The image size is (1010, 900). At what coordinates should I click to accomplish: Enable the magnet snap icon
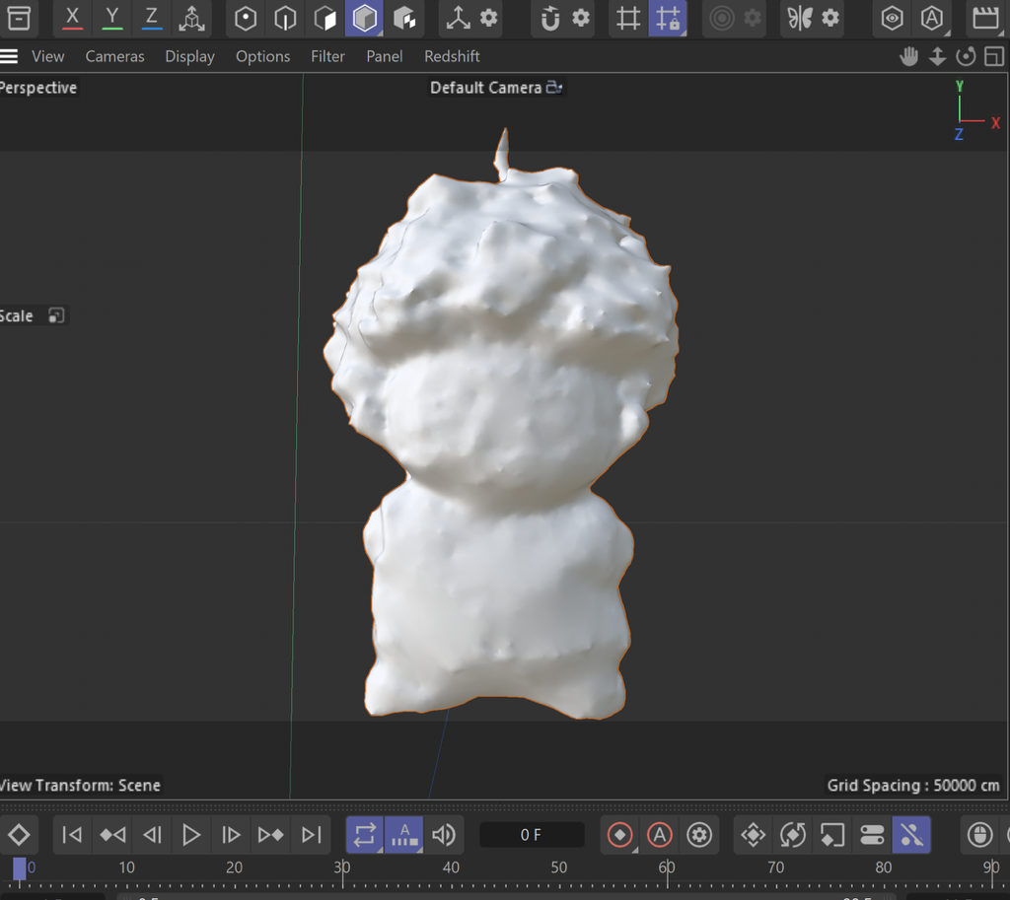pos(550,18)
